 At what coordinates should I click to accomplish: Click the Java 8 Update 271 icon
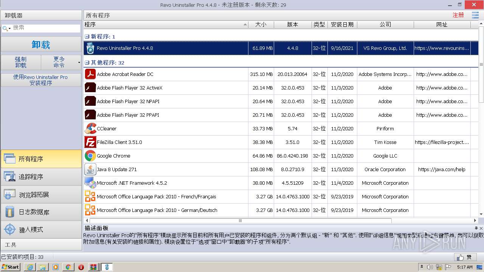tap(90, 169)
